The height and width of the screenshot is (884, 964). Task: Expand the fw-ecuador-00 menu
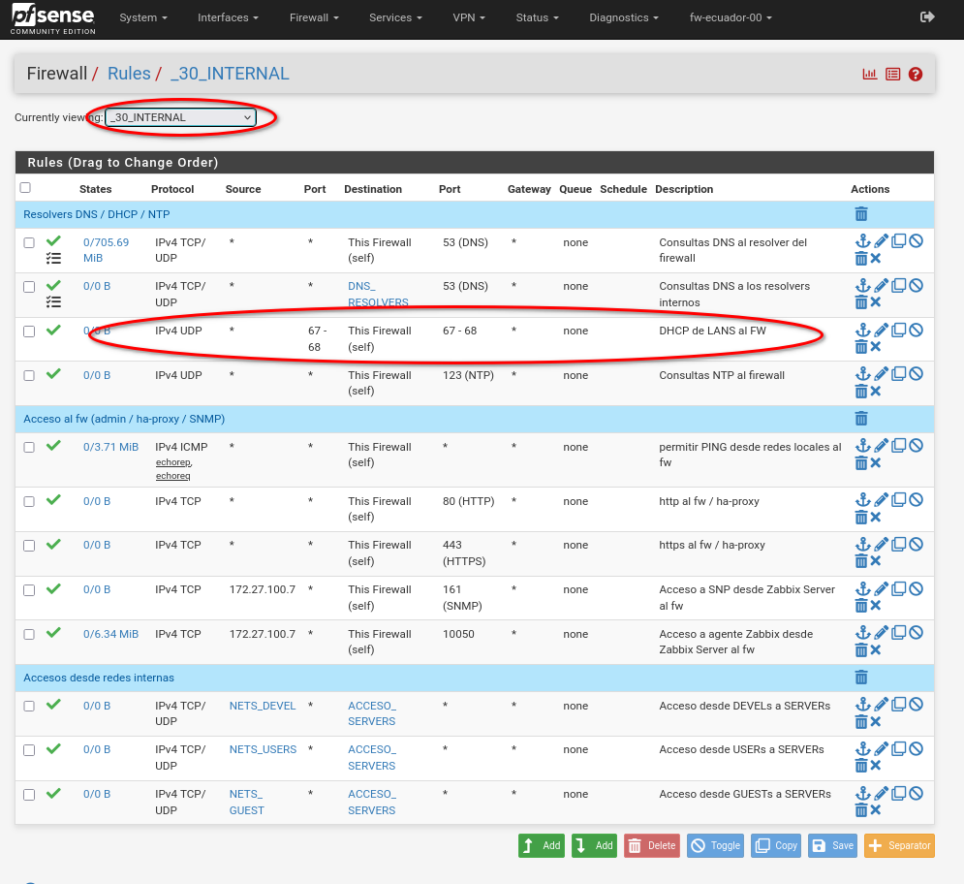731,17
